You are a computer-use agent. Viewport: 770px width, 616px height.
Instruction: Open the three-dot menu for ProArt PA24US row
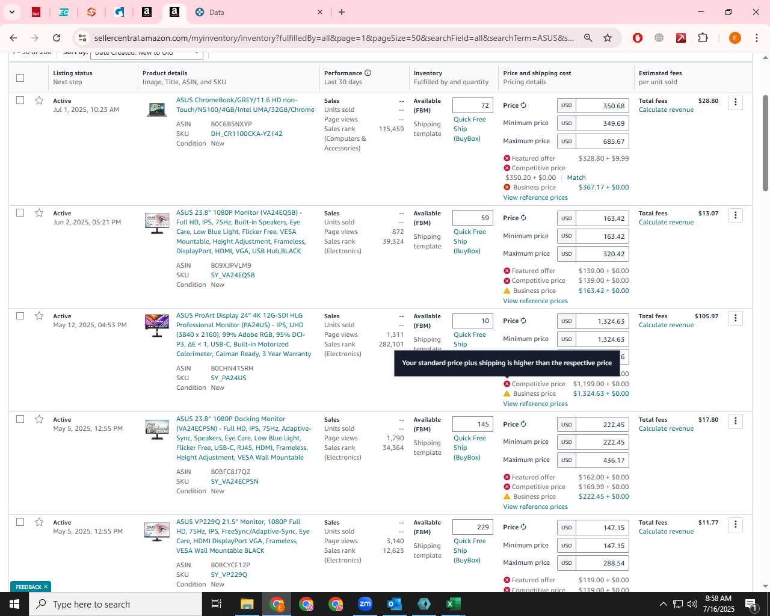click(x=735, y=318)
